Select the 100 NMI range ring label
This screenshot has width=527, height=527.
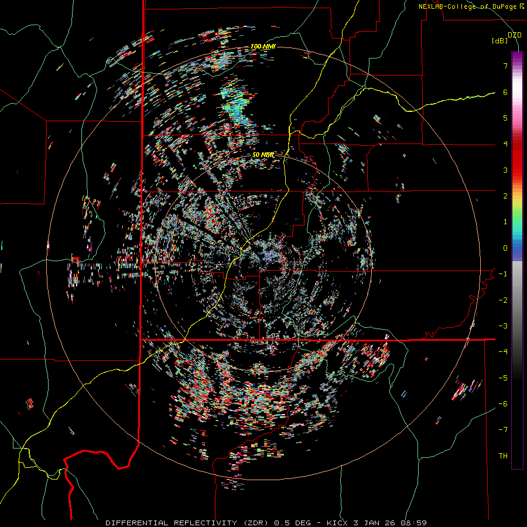coord(263,46)
